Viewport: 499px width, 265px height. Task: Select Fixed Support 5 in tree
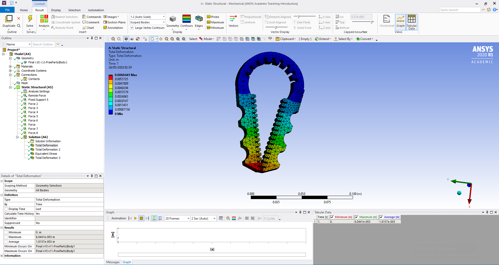pos(38,100)
